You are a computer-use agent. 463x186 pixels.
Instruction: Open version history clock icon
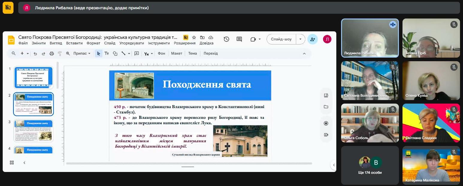(226, 39)
